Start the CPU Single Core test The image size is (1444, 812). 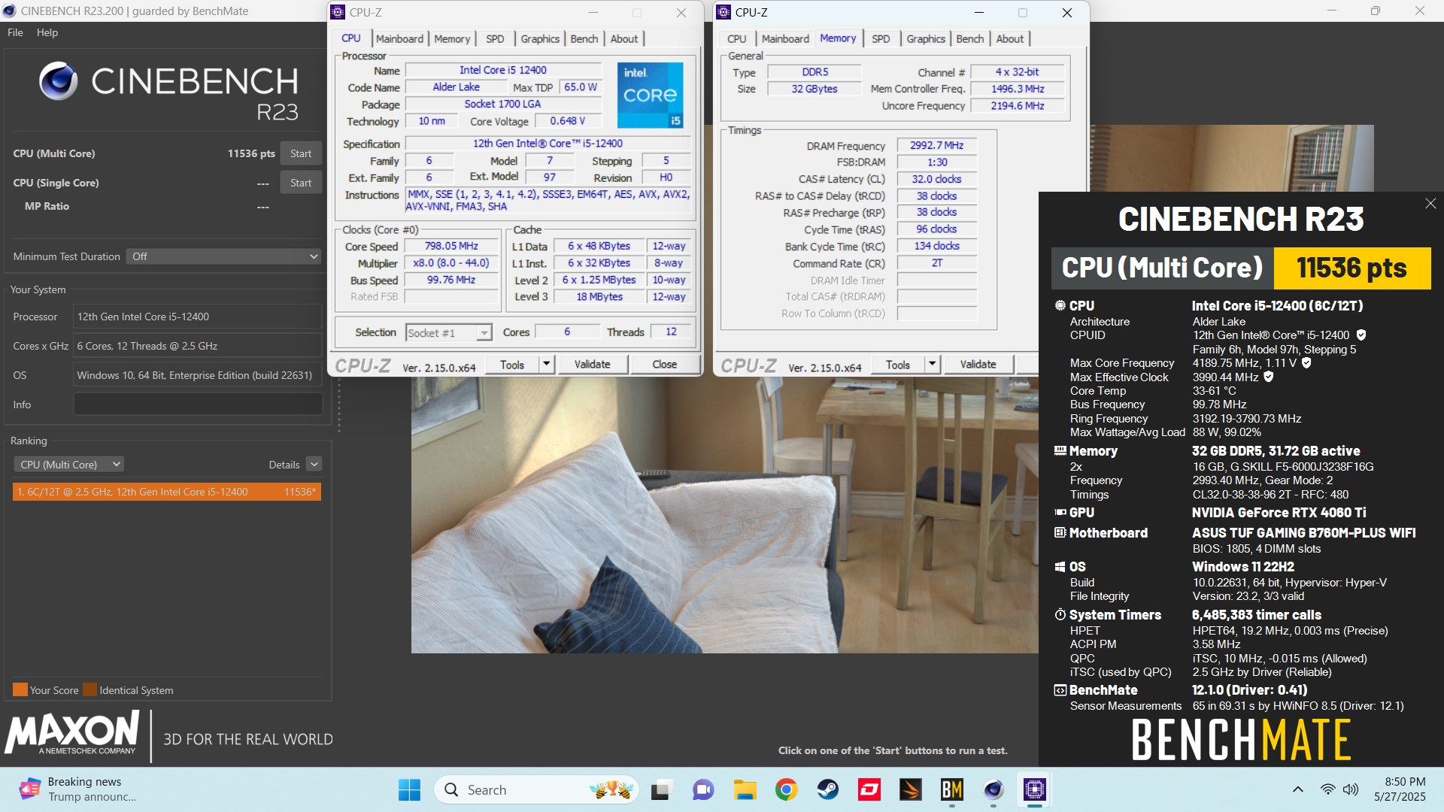coord(301,183)
